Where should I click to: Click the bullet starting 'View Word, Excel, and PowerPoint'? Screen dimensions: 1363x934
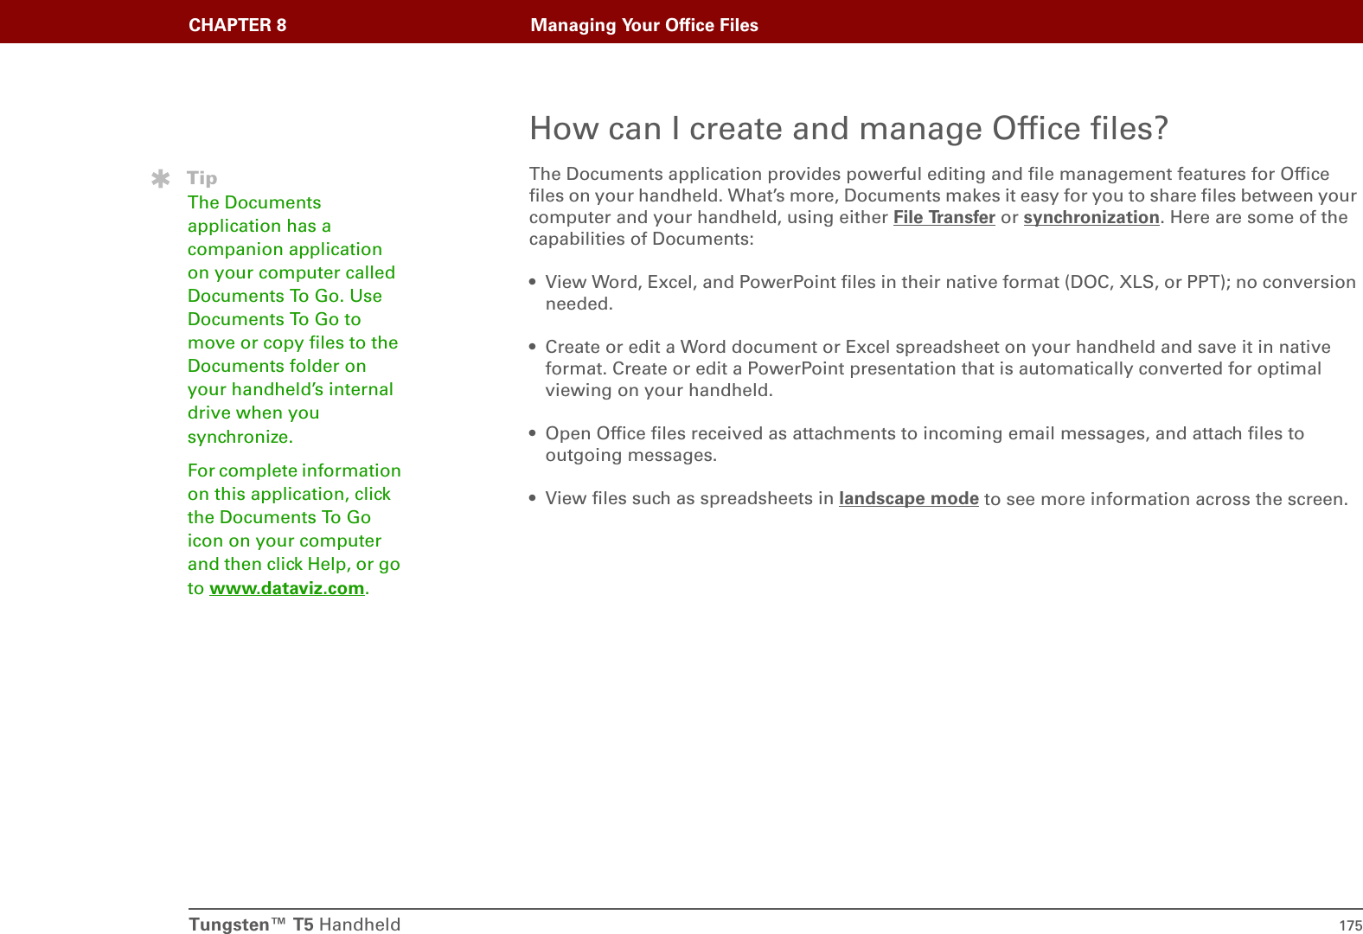point(943,292)
